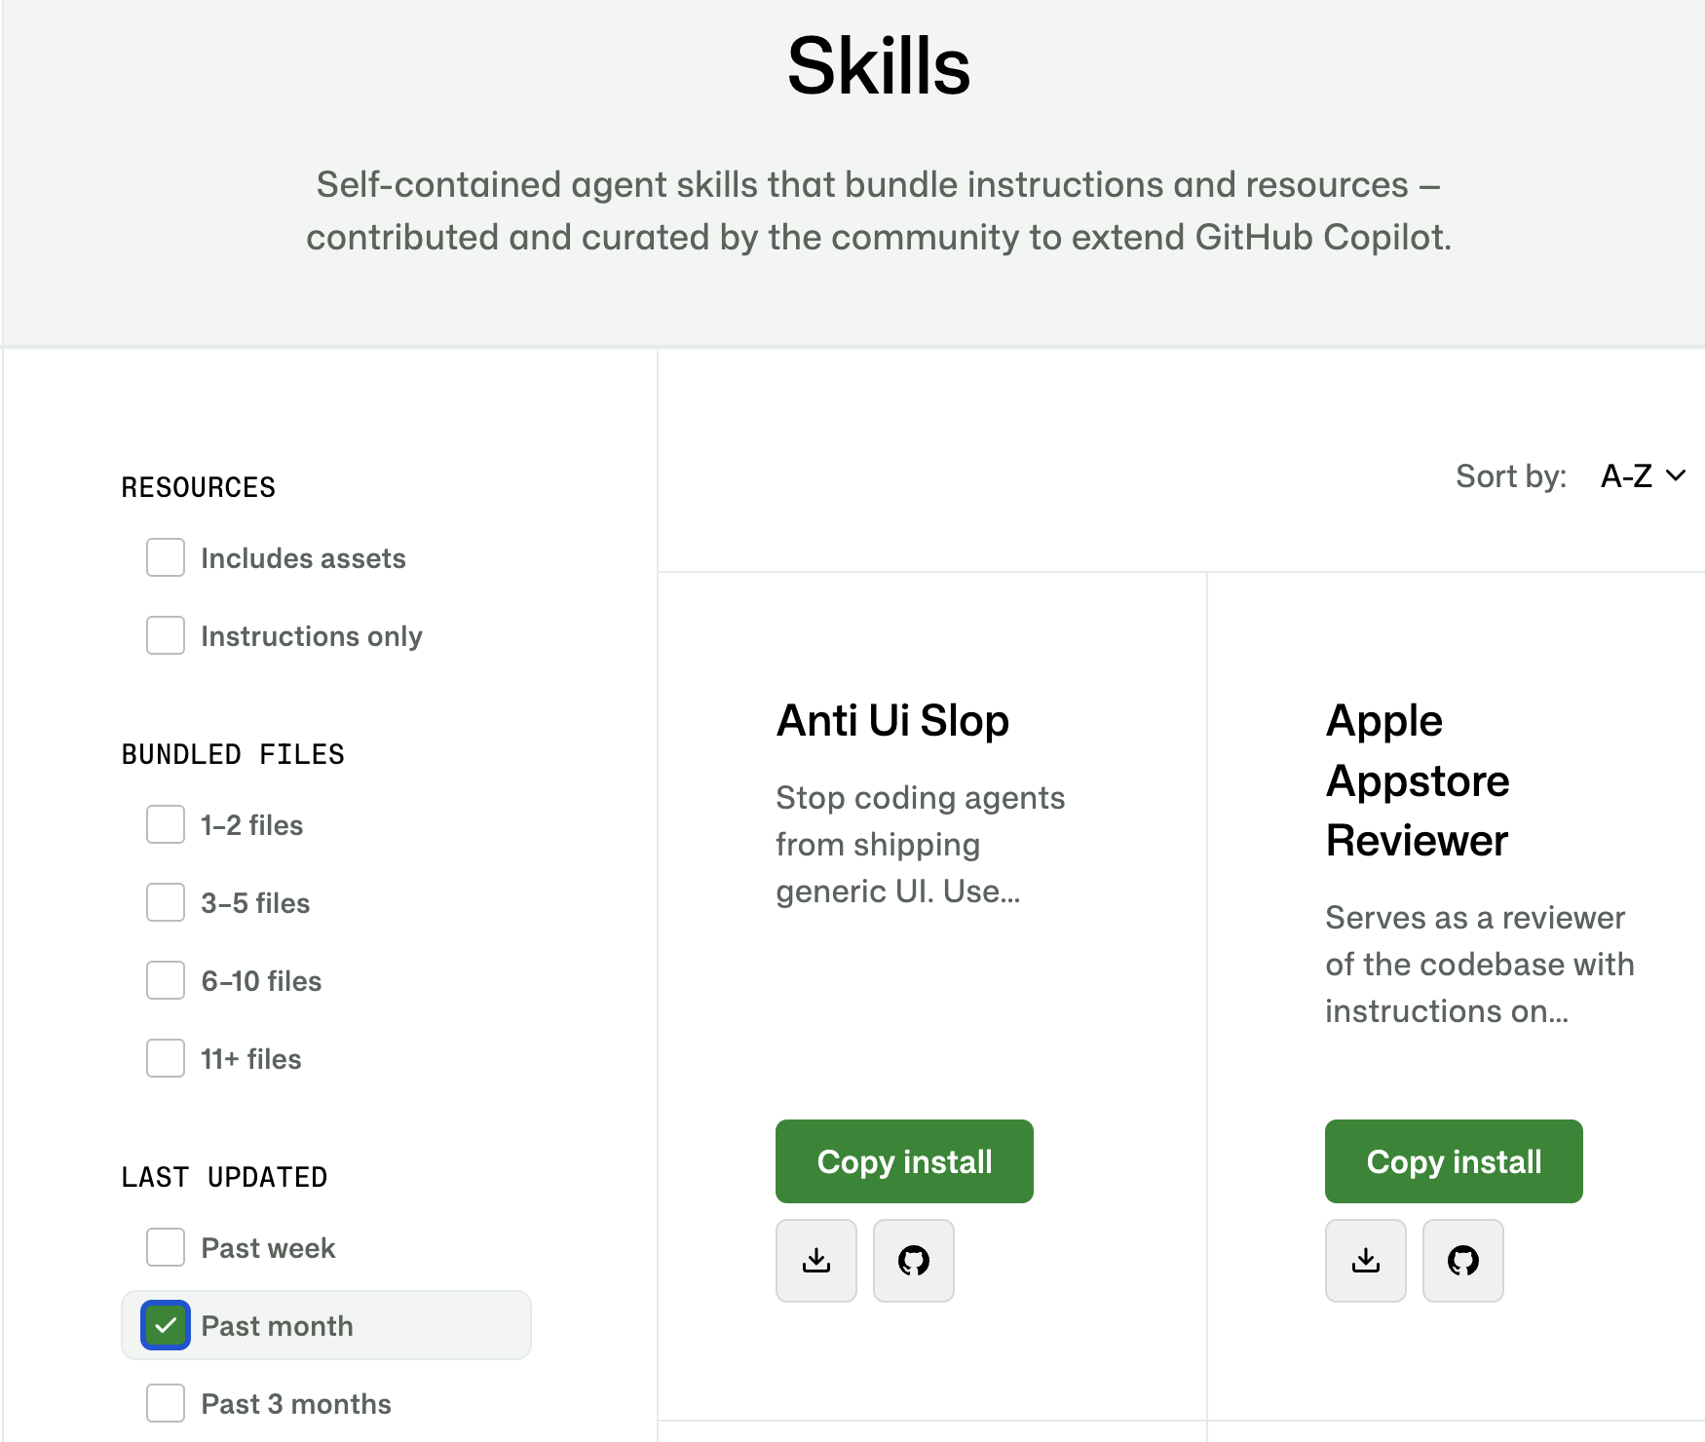This screenshot has height=1442, width=1705.
Task: Enable the Past week filter
Action: (x=166, y=1247)
